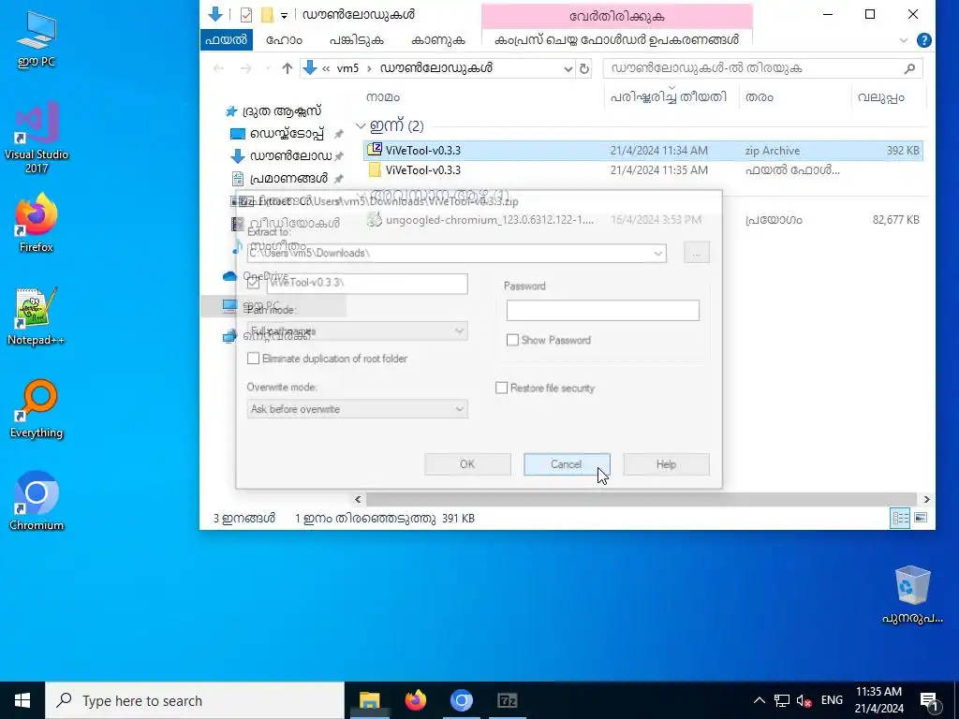Uncheck the ViVeTool-v0.3.3 subfolder checkbox
Image resolution: width=959 pixels, height=719 pixels.
[x=254, y=283]
